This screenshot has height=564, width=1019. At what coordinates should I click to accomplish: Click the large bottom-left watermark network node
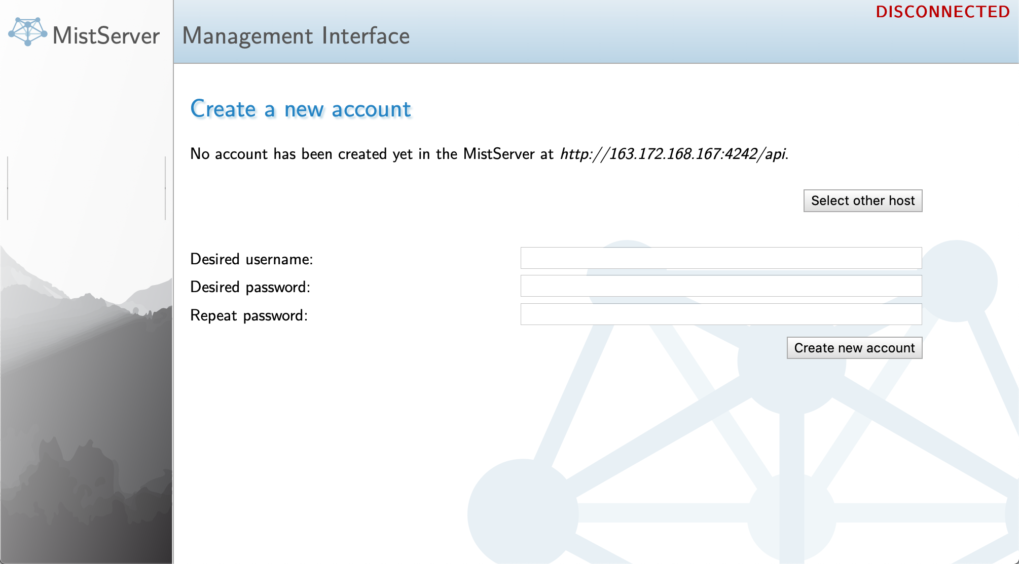522,514
